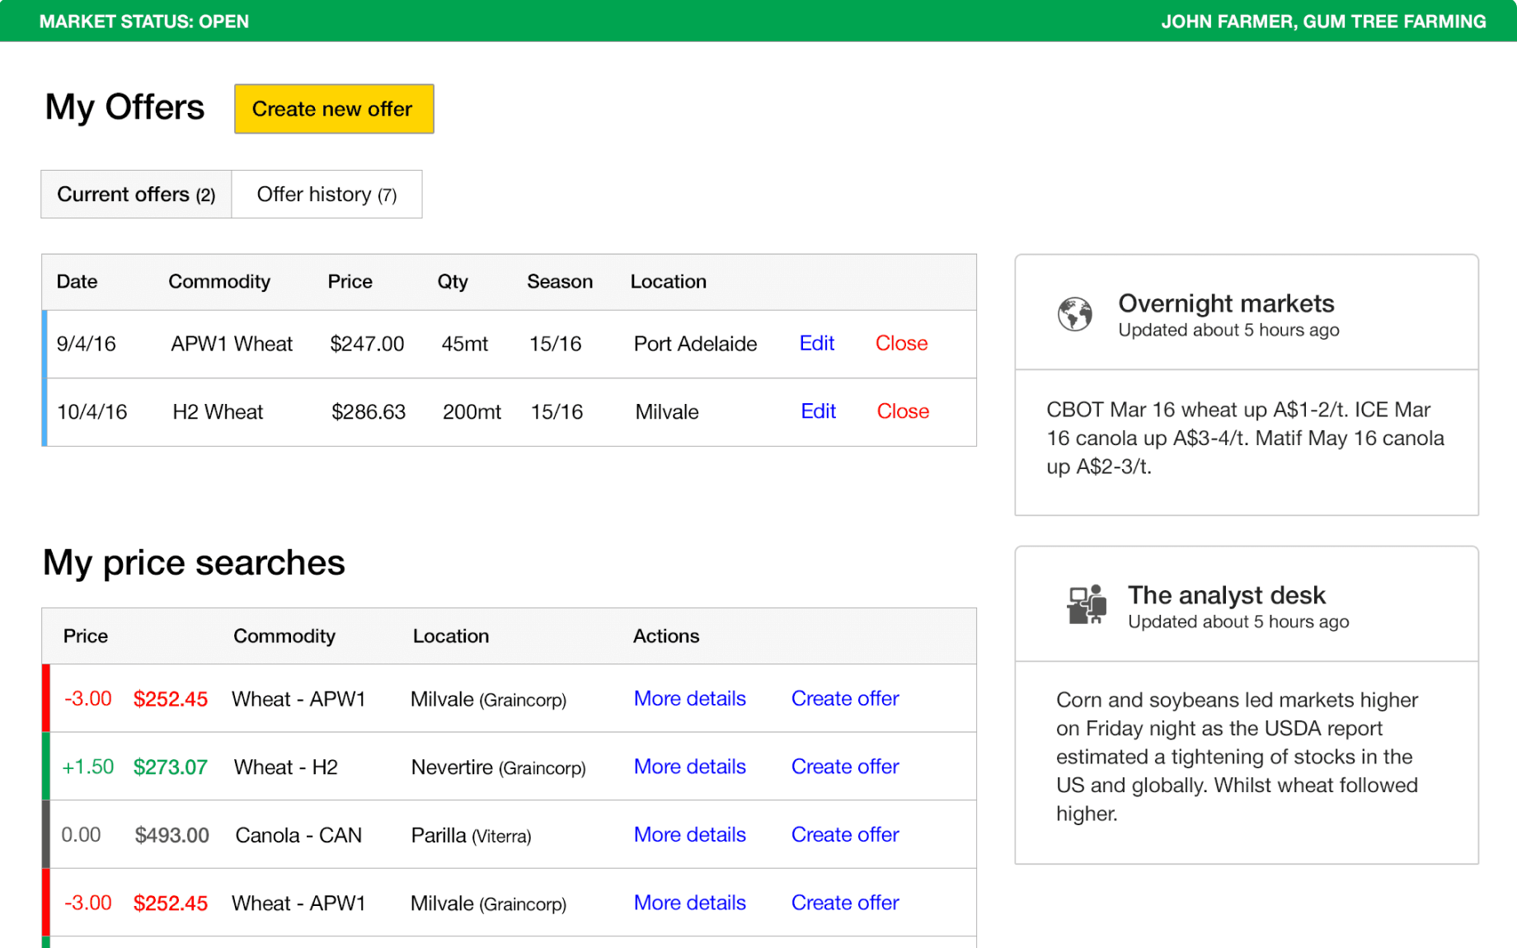
Task: Click the Commodity header in offers table
Action: click(x=219, y=282)
